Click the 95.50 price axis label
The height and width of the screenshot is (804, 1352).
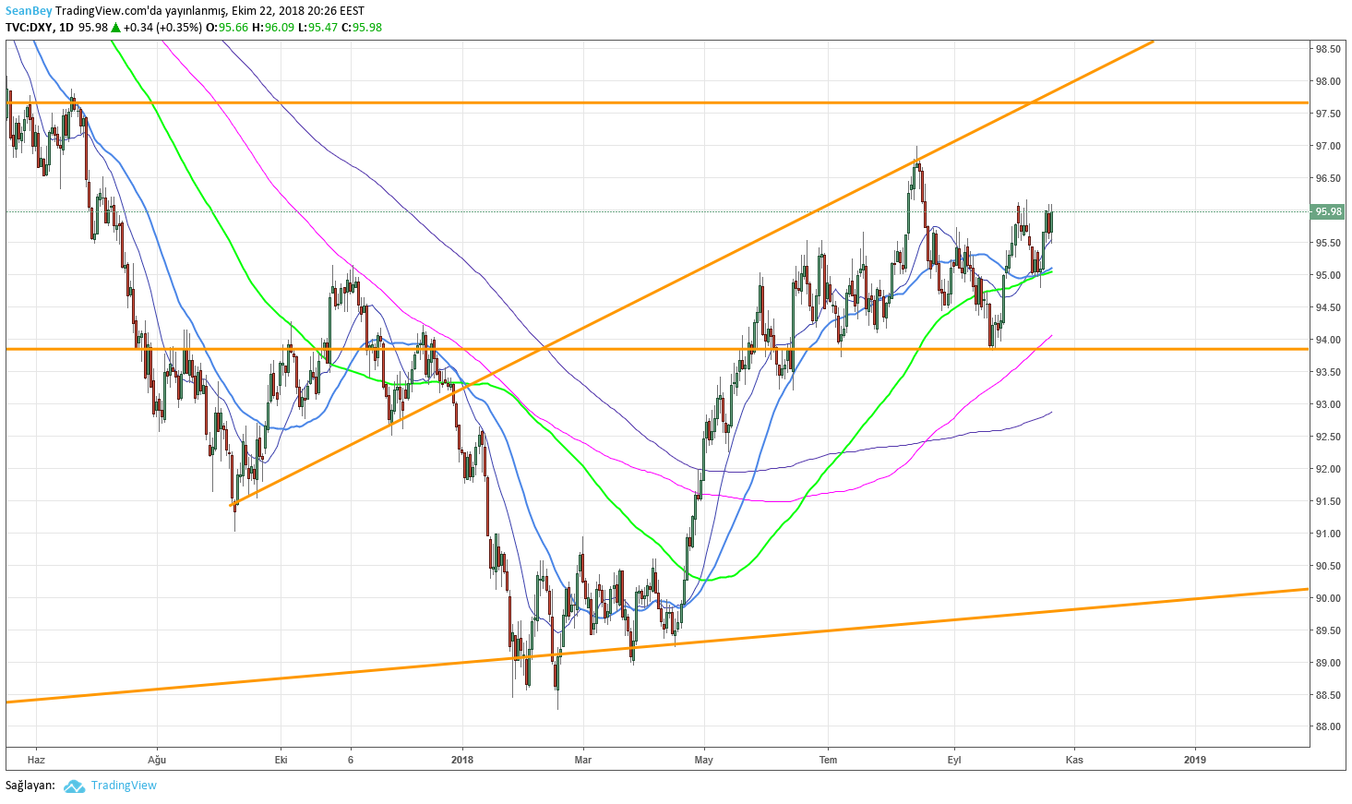(1328, 243)
